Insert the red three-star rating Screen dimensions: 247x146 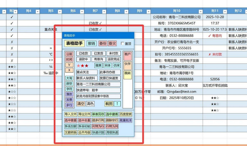click(x=83, y=66)
